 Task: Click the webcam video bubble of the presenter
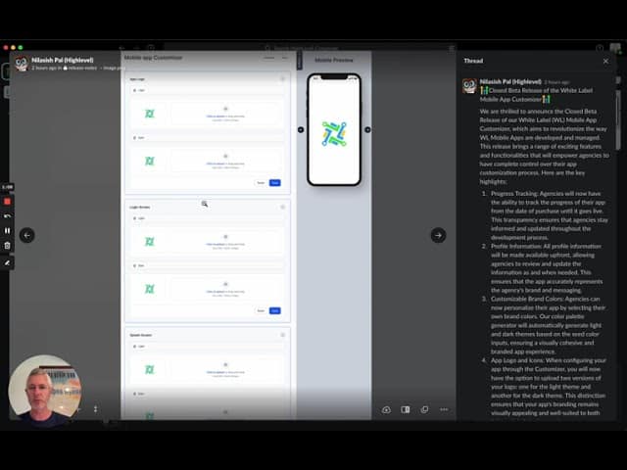point(44,391)
